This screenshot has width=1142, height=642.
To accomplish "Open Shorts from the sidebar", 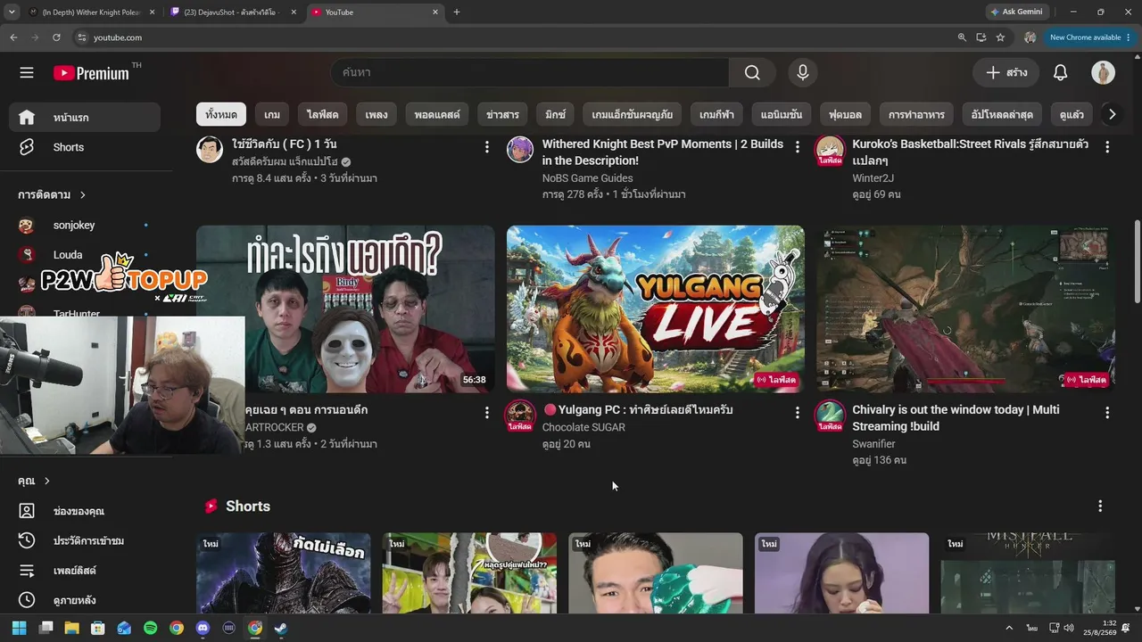I will pyautogui.click(x=85, y=147).
